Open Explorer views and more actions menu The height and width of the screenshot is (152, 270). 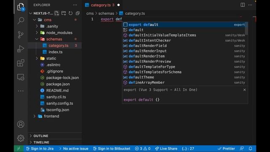coord(75,5)
